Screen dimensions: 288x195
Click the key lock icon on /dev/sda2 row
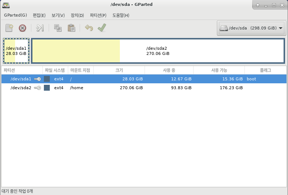coord(38,88)
